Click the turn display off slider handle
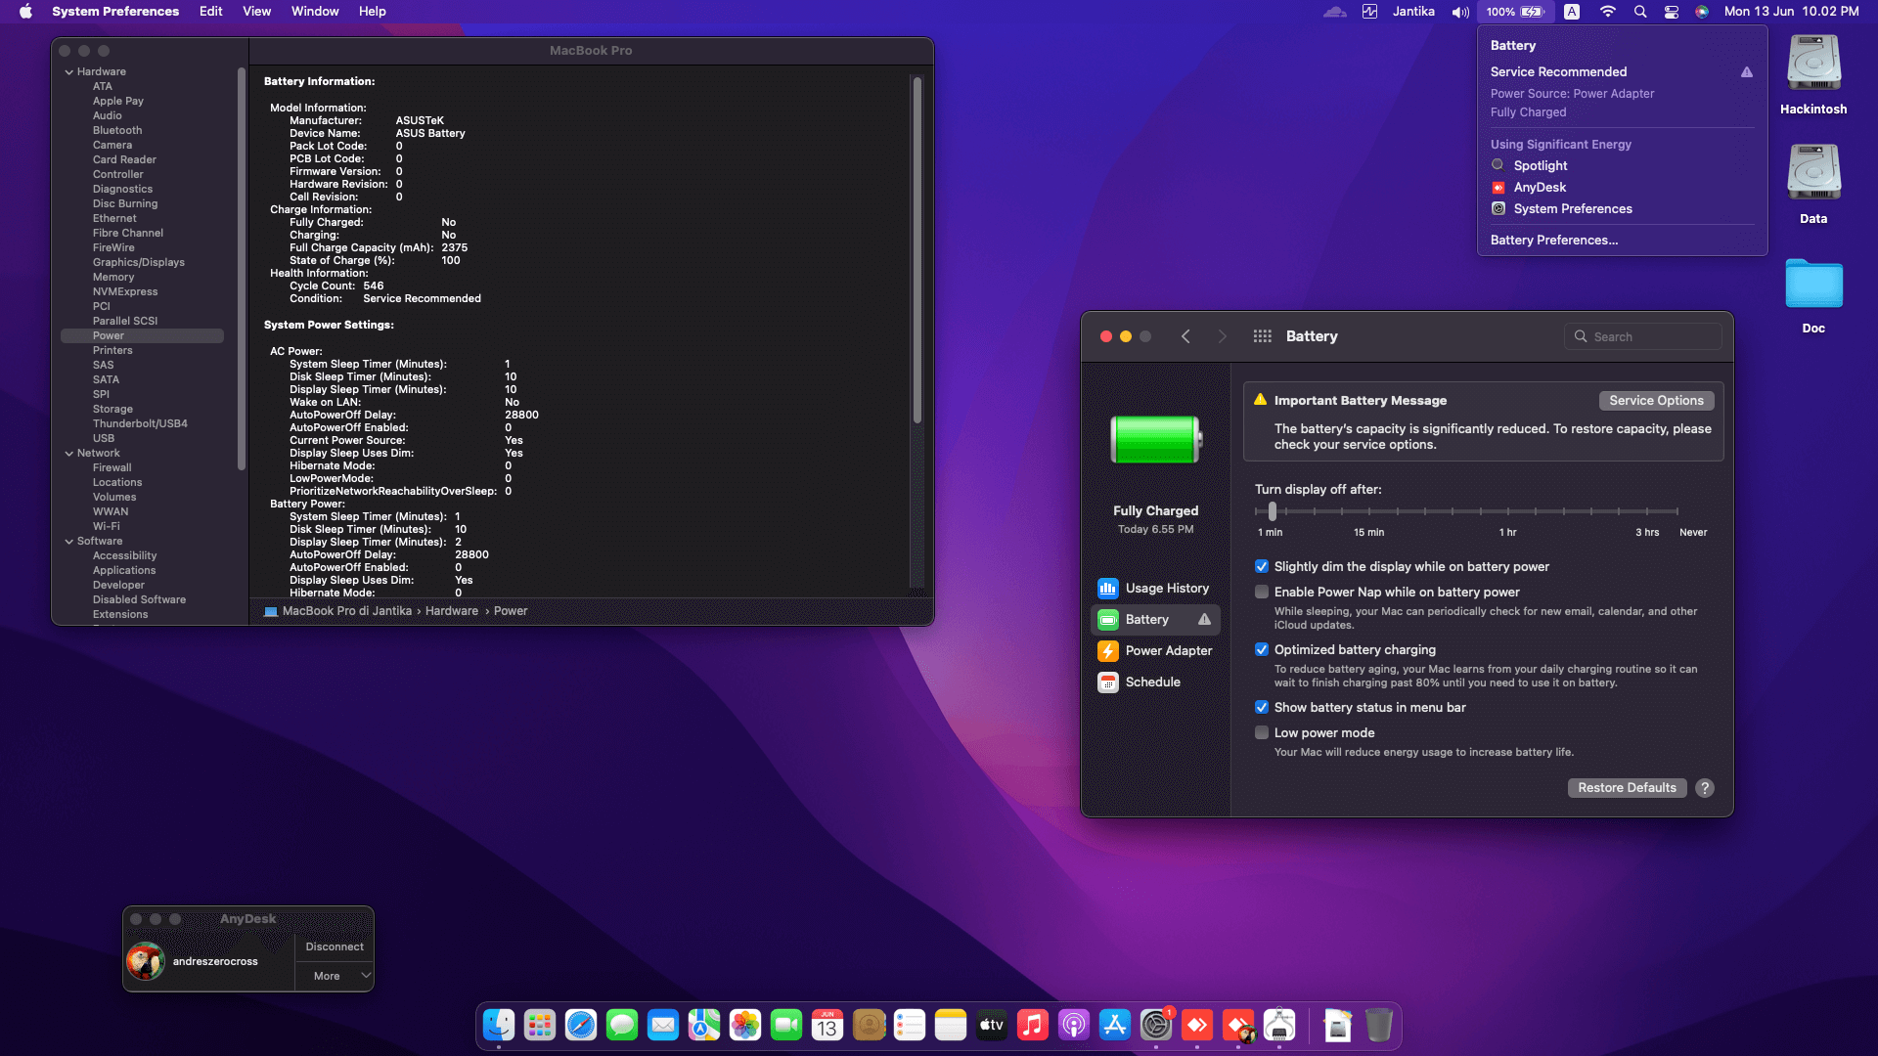The image size is (1878, 1056). pos(1272,511)
